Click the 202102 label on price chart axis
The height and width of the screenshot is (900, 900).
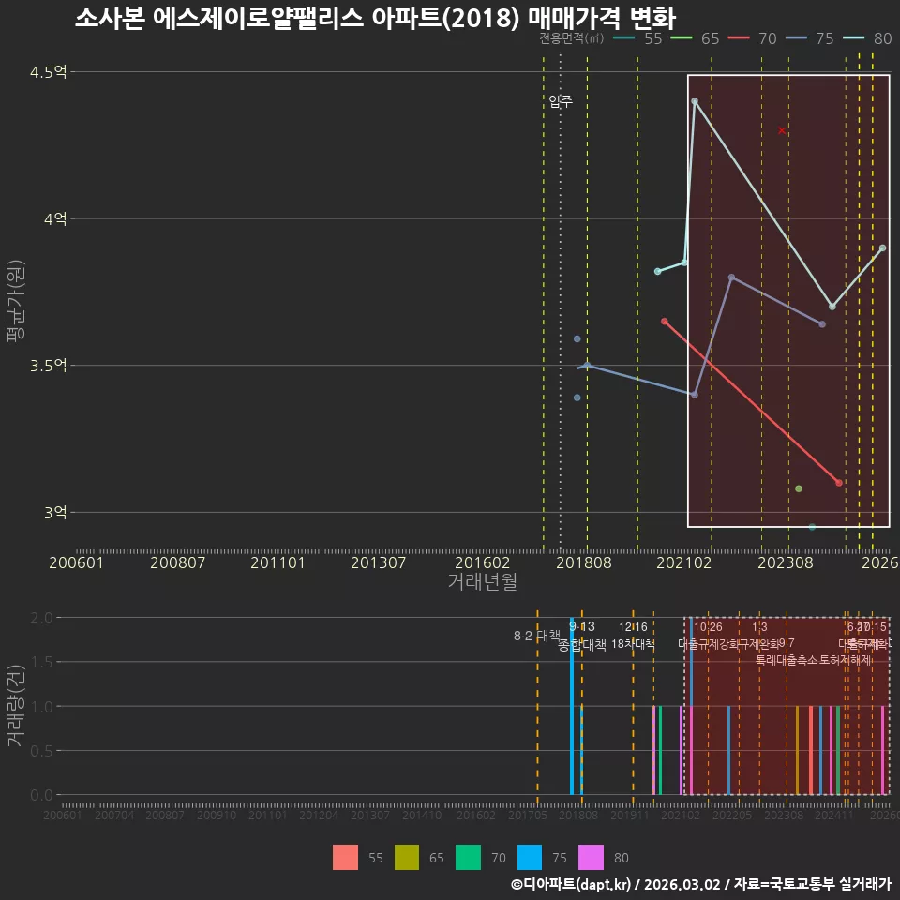pyautogui.click(x=684, y=562)
